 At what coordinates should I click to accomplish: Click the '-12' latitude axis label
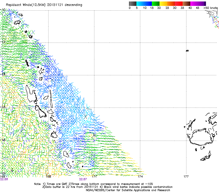coord(3,42)
